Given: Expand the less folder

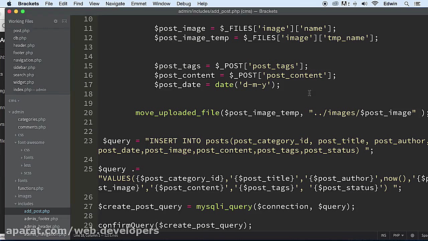Looking at the screenshot, I should (22, 165).
